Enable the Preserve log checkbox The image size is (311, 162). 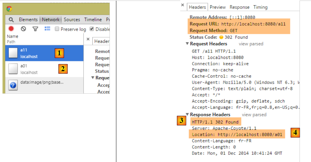(57, 29)
